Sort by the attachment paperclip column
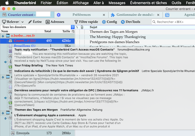 [x=82, y=27]
